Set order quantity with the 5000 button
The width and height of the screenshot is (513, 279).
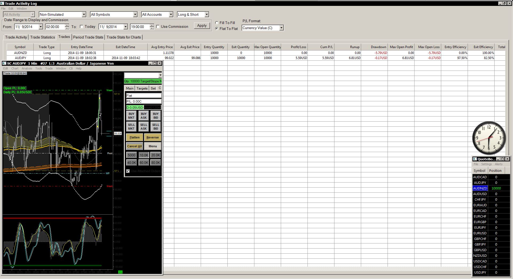pyautogui.click(x=131, y=155)
